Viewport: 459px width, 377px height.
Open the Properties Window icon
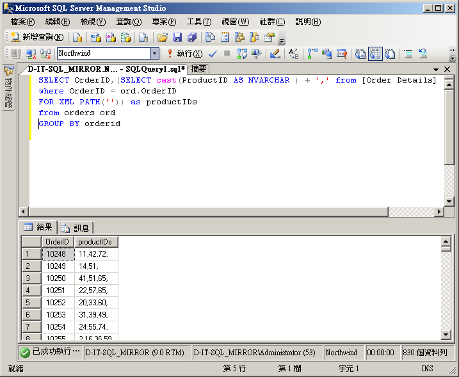point(270,37)
